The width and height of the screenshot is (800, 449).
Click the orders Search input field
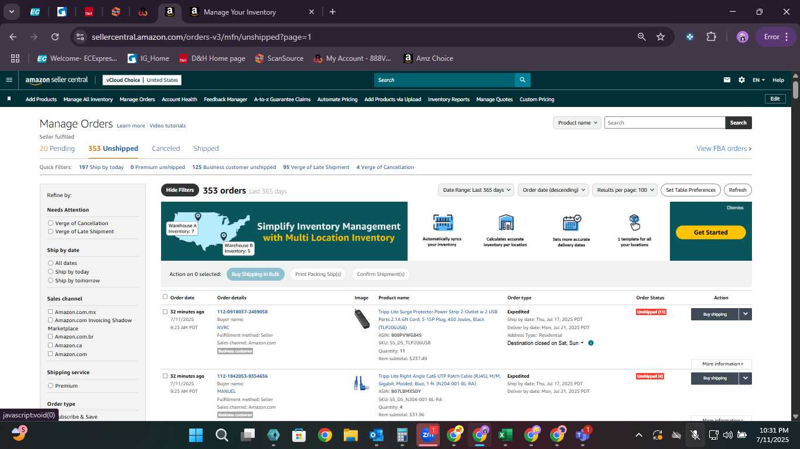click(x=665, y=123)
